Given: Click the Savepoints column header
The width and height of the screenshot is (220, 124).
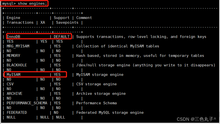Looking at the screenshot, I should click(x=67, y=22).
